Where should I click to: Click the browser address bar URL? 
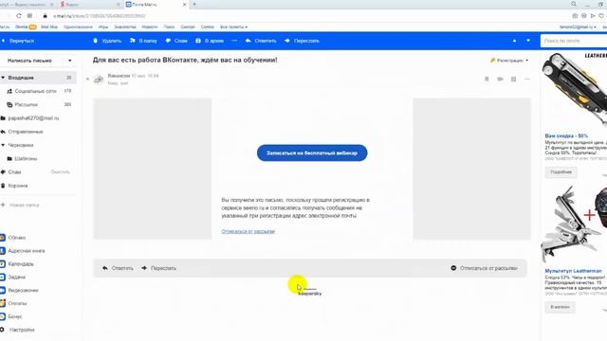click(x=100, y=16)
